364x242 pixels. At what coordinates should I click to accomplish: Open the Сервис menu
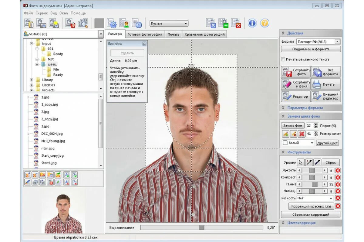click(x=42, y=13)
